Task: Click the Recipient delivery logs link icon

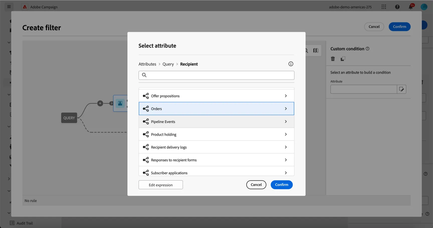Action: (x=146, y=147)
